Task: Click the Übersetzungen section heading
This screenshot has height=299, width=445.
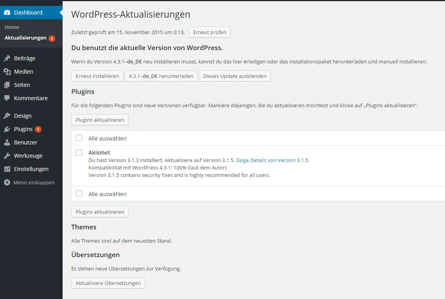Action: (95, 254)
